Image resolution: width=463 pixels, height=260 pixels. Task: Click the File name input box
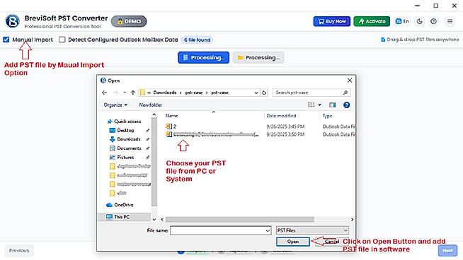tap(218, 230)
